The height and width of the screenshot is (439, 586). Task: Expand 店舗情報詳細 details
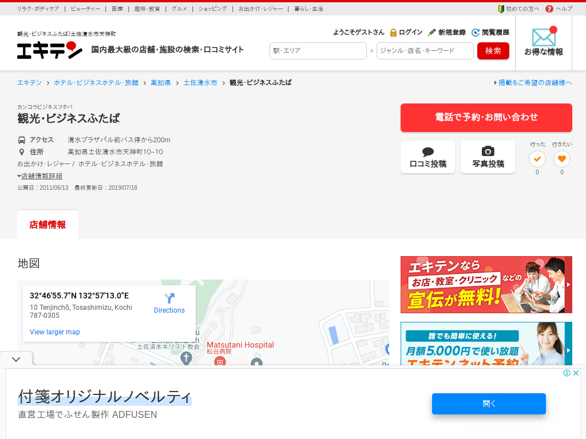click(41, 176)
